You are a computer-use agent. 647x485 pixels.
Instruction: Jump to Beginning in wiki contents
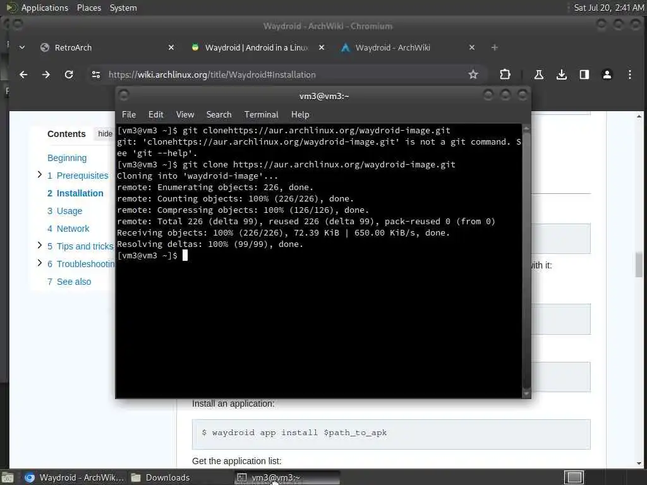pos(67,158)
